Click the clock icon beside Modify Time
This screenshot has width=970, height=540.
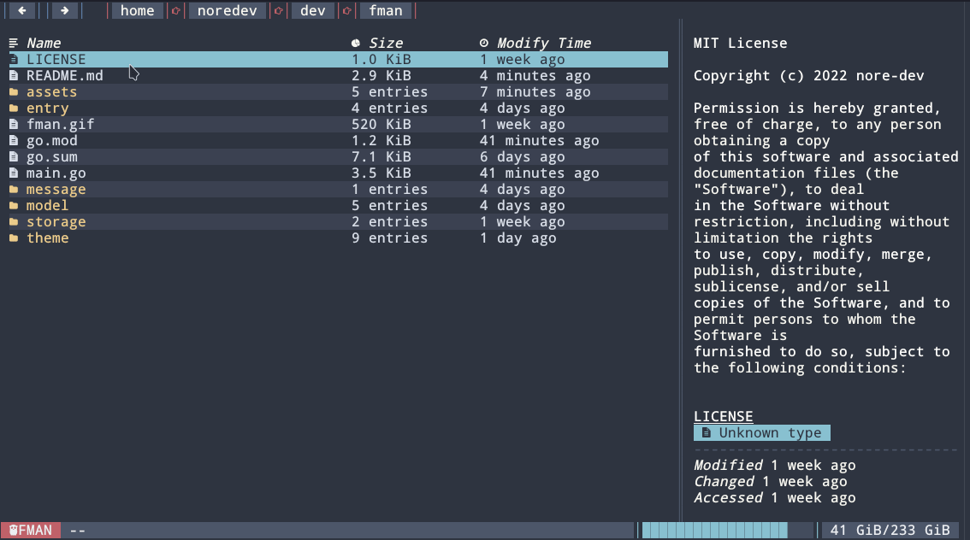pyautogui.click(x=484, y=44)
